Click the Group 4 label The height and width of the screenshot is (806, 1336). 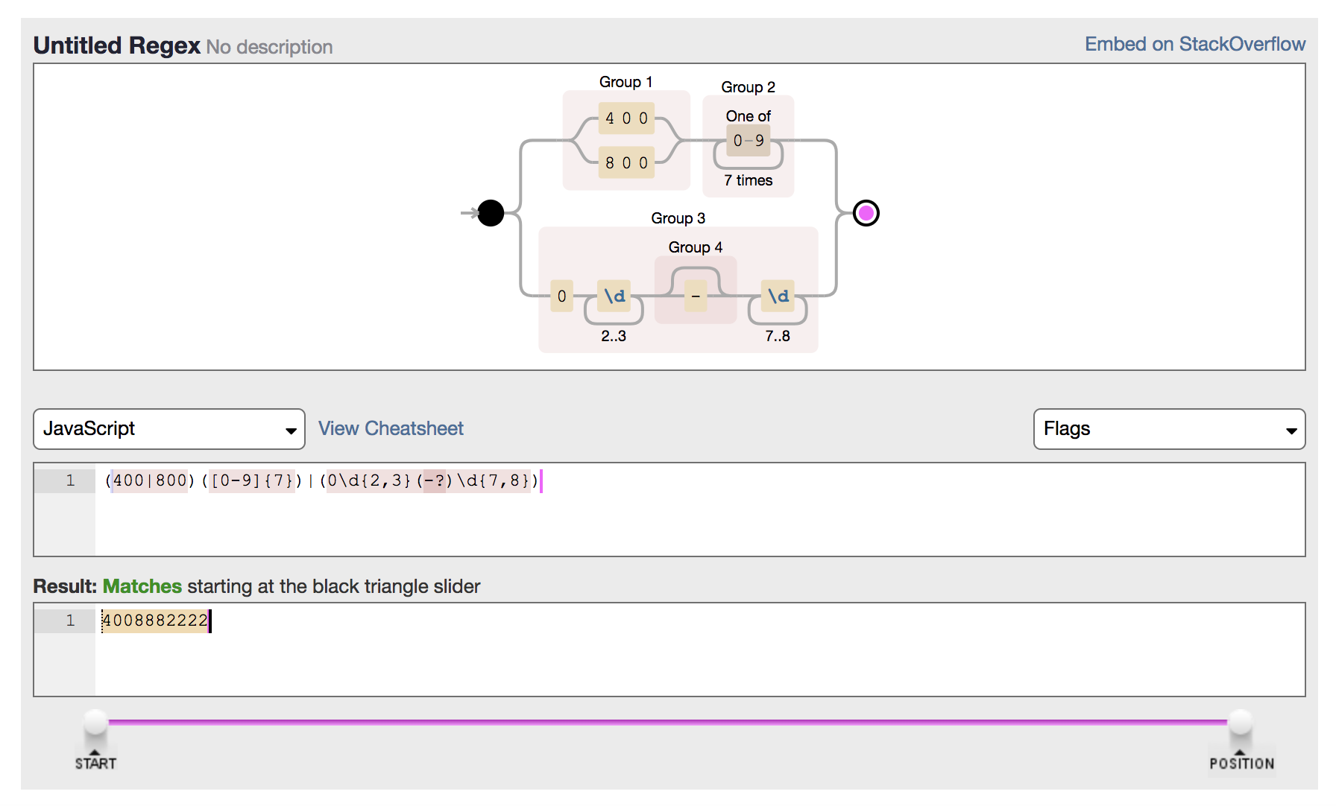[x=696, y=247]
